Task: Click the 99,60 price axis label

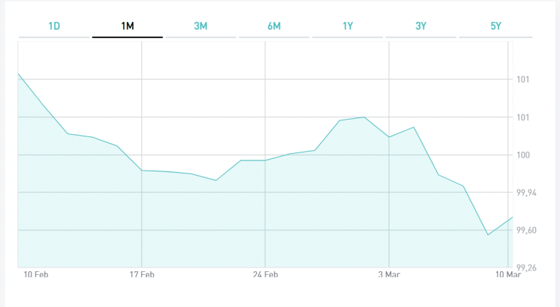Action: tap(526, 230)
